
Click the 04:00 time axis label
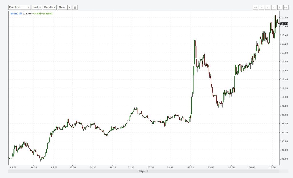pyautogui.click(x=13, y=167)
